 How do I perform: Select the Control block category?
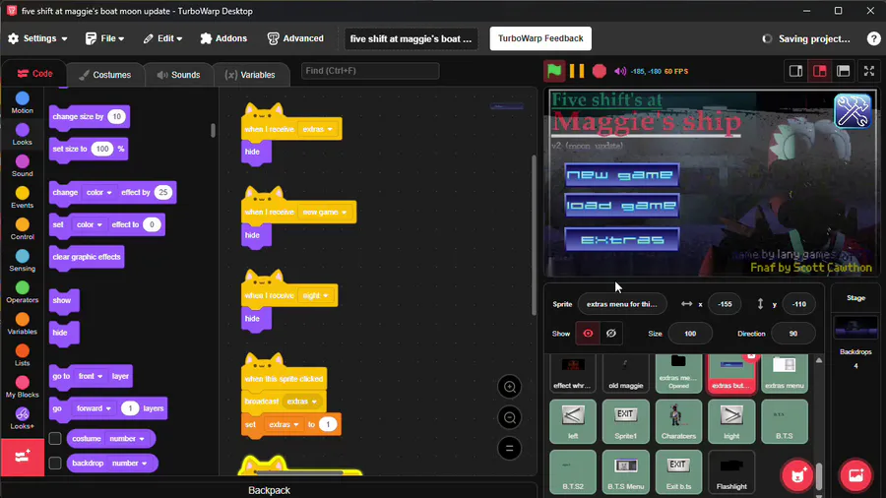click(x=22, y=229)
